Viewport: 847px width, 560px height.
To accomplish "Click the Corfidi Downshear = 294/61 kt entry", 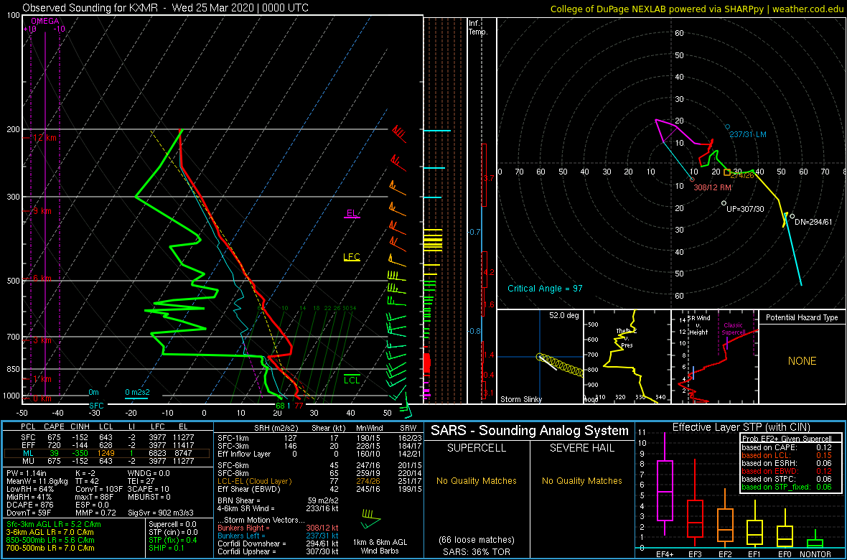I will [278, 543].
